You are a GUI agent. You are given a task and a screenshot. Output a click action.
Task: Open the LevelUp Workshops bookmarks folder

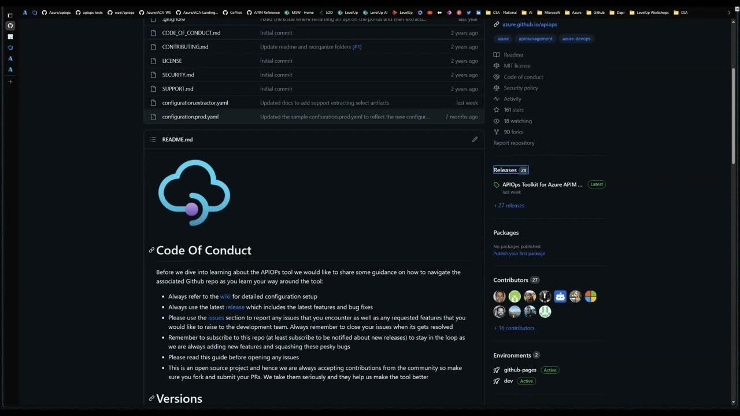point(649,12)
